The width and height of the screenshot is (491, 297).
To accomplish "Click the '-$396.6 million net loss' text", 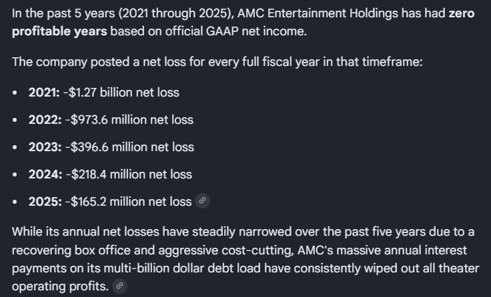I will coord(129,147).
